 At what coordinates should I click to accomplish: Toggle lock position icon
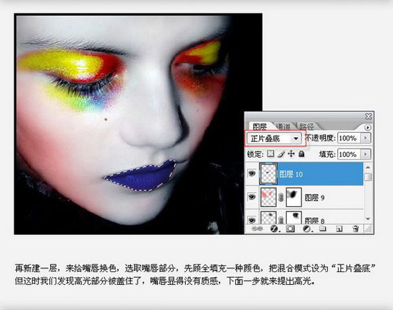pos(292,154)
